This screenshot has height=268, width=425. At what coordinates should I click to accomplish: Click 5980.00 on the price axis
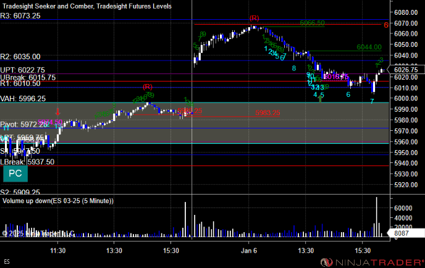pos(406,120)
